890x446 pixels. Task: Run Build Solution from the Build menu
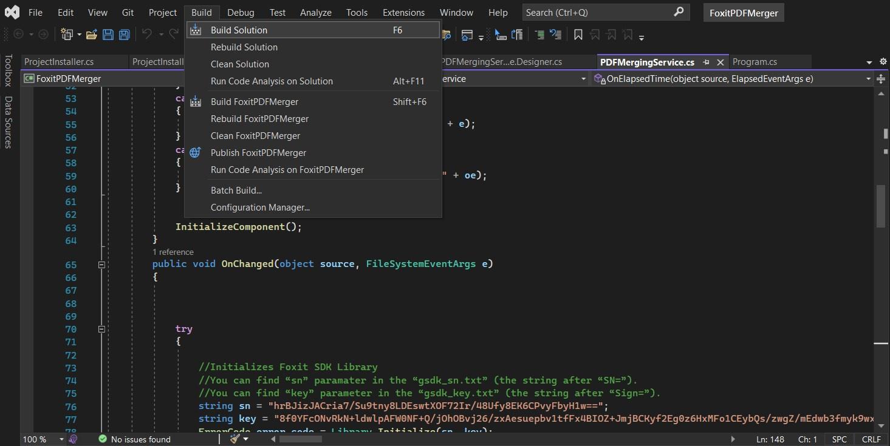(238, 30)
